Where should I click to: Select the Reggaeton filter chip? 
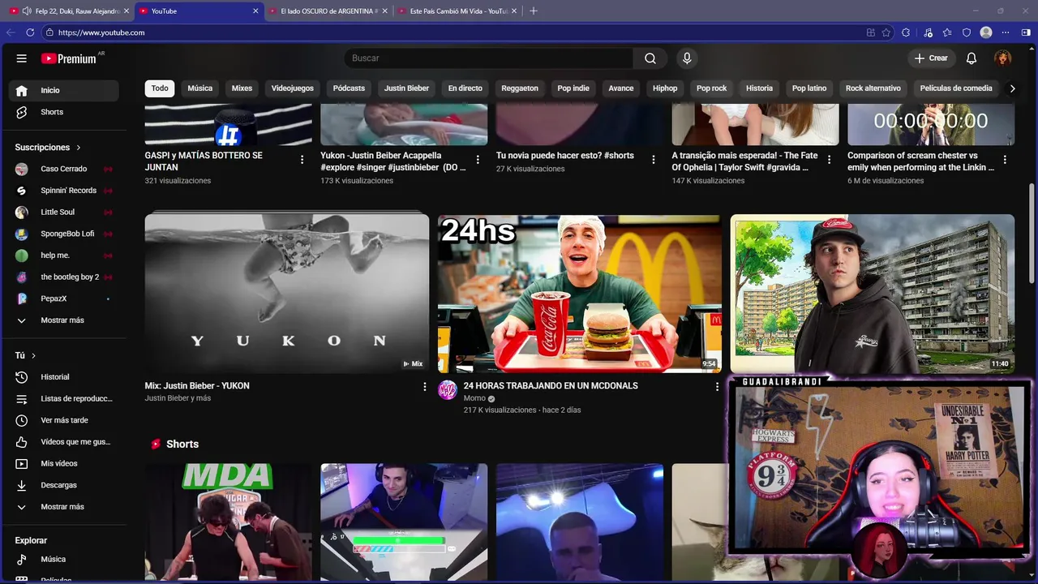pos(520,88)
